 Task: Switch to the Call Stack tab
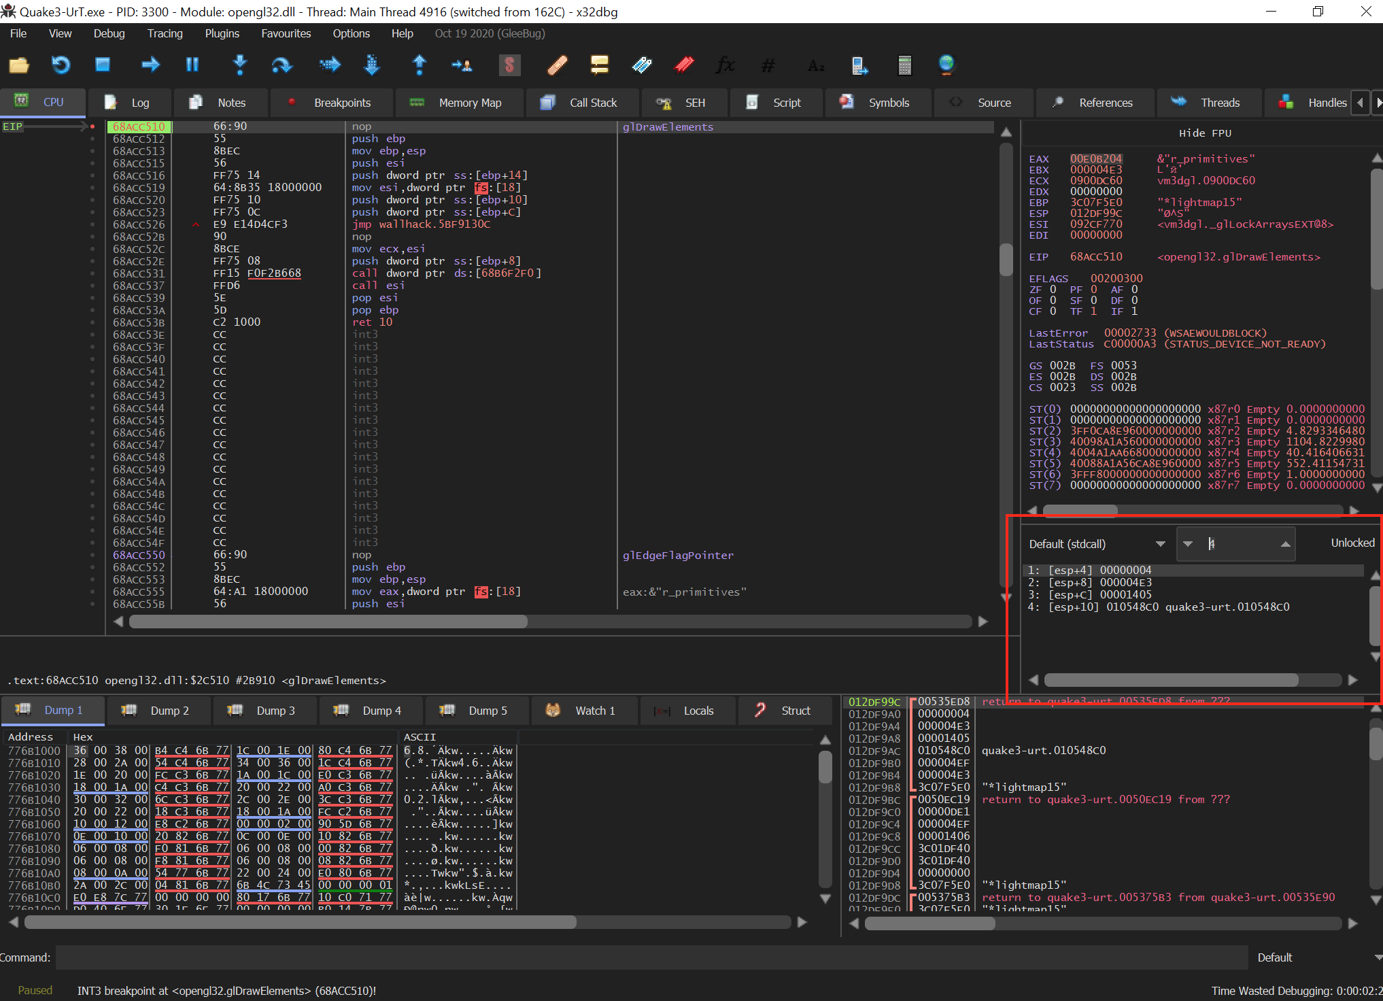coord(581,103)
